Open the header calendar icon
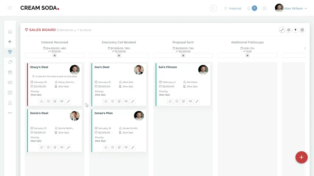The image size is (314, 176). (265, 9)
